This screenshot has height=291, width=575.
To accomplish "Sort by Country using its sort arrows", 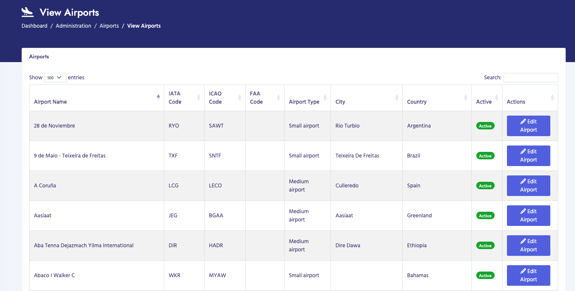I will pyautogui.click(x=465, y=98).
